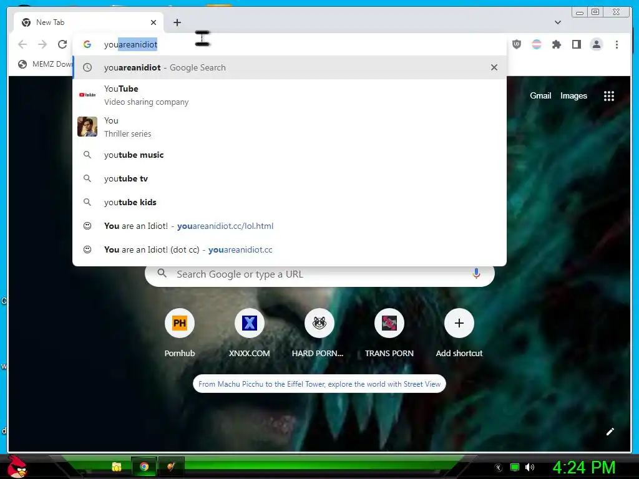Image resolution: width=639 pixels, height=479 pixels.
Task: Select the youtube kids suggestion
Action: pyautogui.click(x=290, y=202)
